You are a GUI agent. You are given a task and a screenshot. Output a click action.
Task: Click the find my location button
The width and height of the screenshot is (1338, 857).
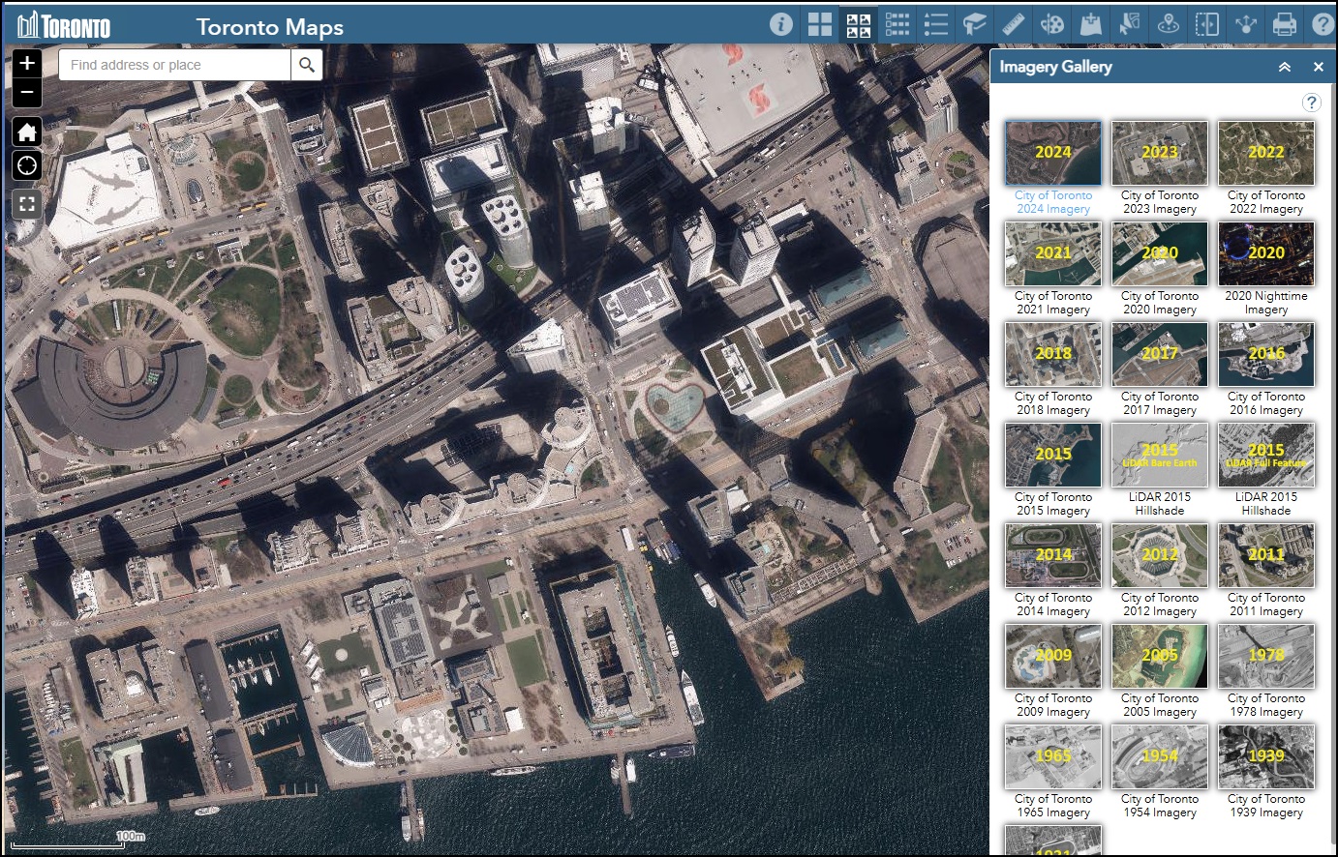(x=27, y=165)
